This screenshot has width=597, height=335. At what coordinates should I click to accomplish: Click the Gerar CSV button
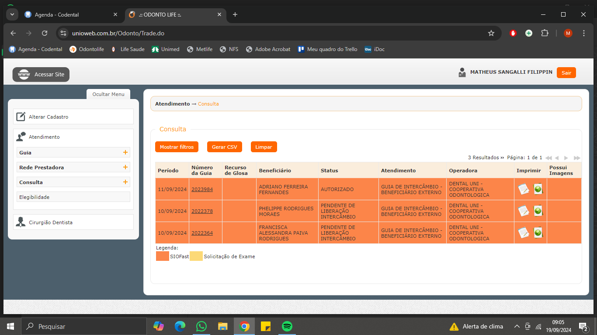(224, 147)
